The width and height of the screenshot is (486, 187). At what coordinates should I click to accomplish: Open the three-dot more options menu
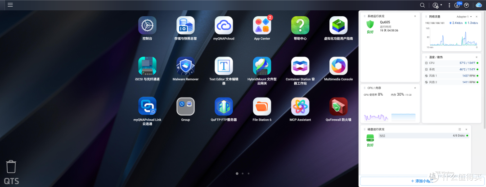pos(449,5)
